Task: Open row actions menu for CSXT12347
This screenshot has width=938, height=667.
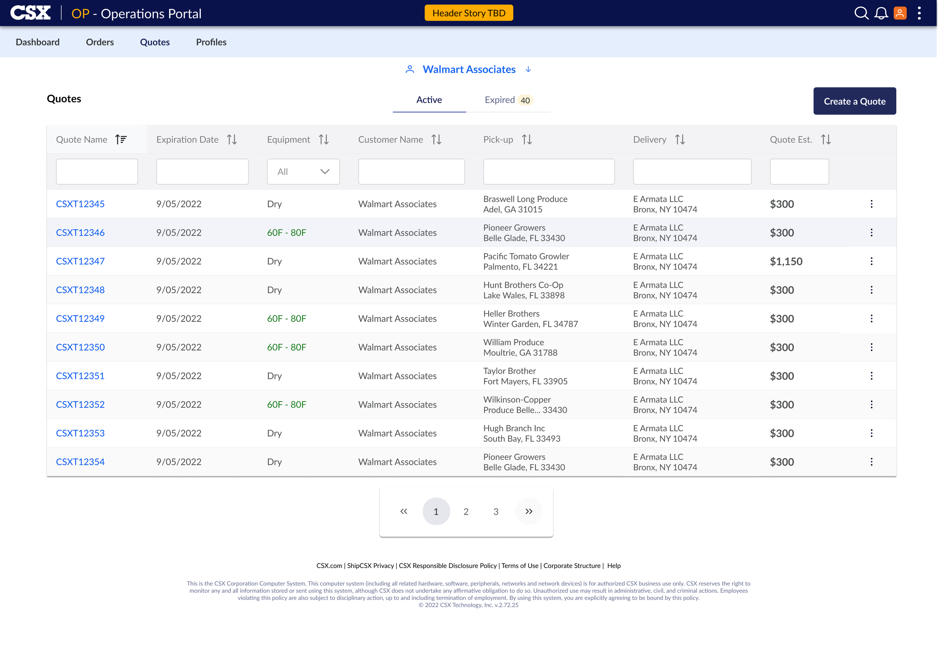Action: pyautogui.click(x=871, y=261)
